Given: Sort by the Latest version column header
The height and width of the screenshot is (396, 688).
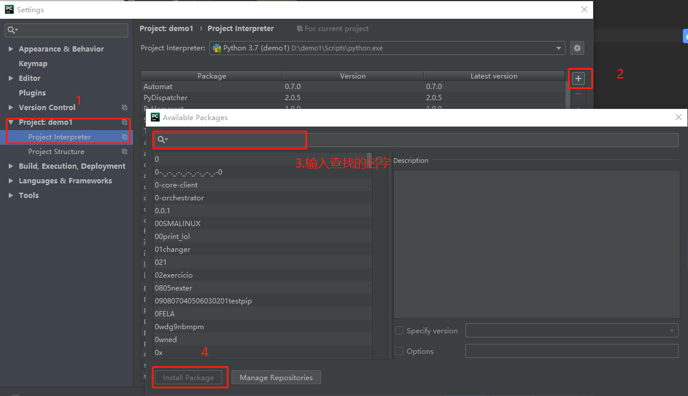Looking at the screenshot, I should pyautogui.click(x=493, y=76).
